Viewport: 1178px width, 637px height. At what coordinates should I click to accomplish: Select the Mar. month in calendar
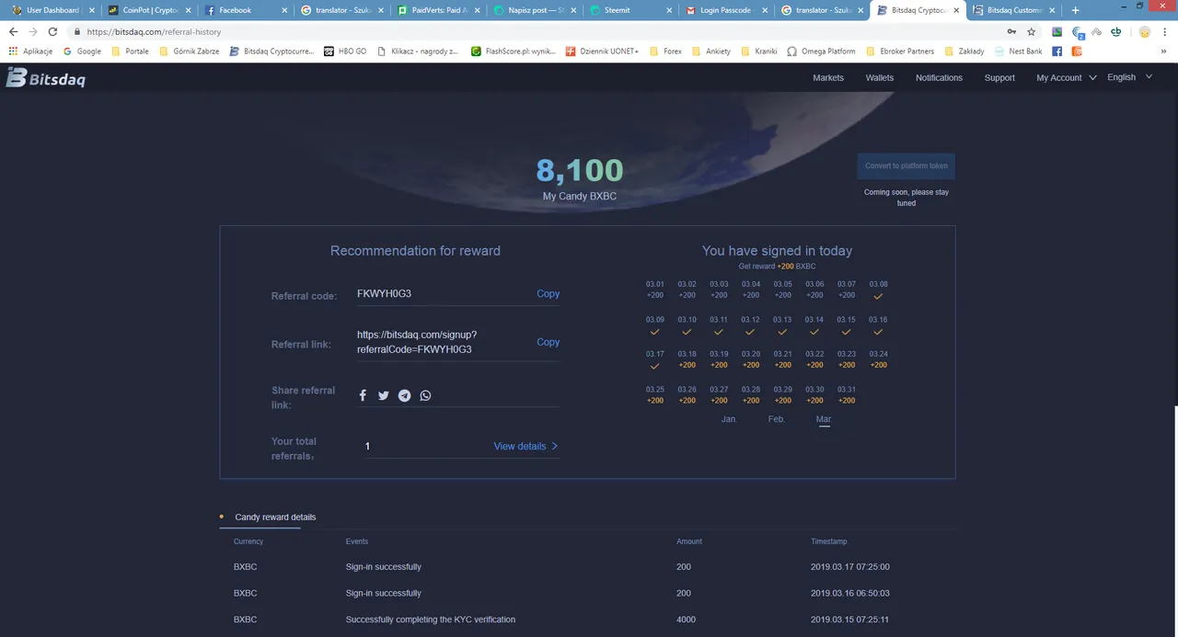click(824, 419)
